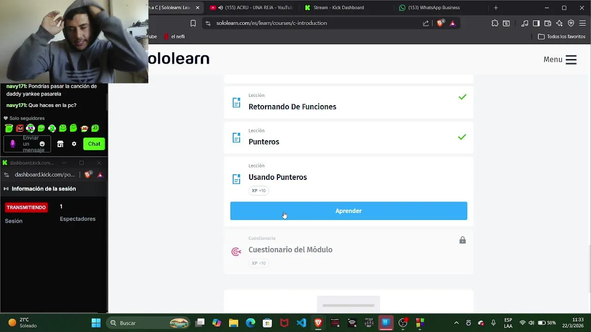Click the checkmark on Retornando De Funciones
This screenshot has width=591, height=332.
tap(462, 97)
